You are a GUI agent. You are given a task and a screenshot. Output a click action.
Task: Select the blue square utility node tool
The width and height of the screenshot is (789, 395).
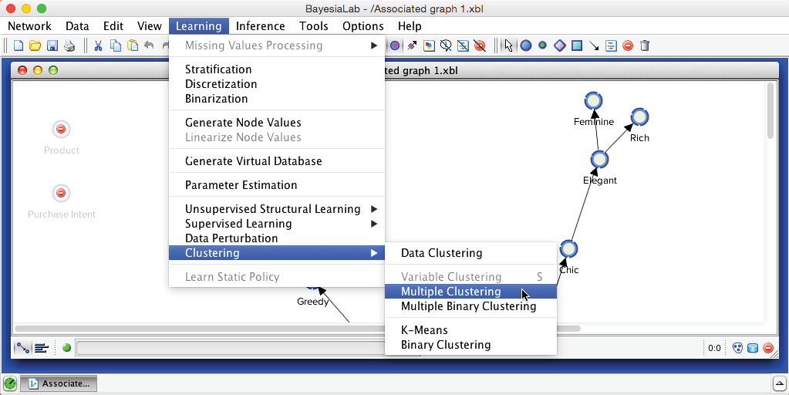[577, 46]
